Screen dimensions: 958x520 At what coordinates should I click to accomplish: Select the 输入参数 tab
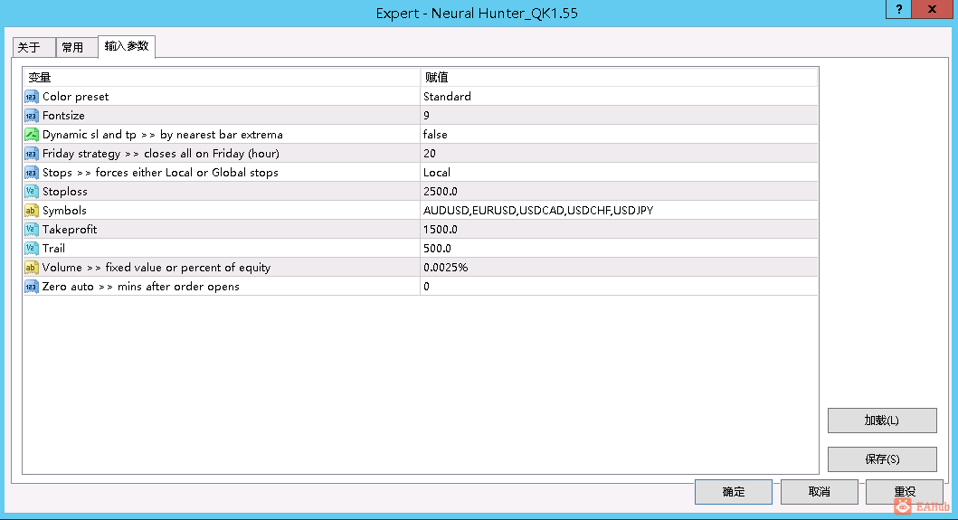127,46
